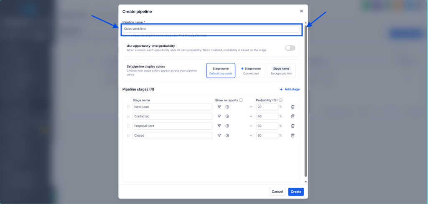Expand reports dropdown for Contacted
This screenshot has height=204, width=428.
pyautogui.click(x=251, y=116)
